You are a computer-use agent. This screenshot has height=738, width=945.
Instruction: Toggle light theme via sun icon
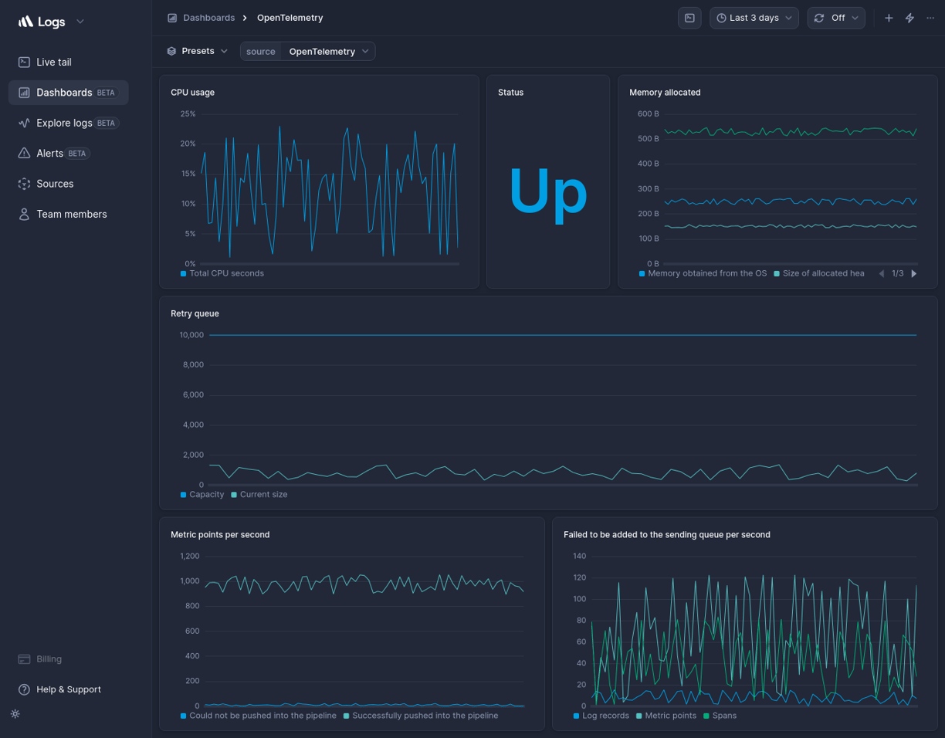[x=15, y=714]
